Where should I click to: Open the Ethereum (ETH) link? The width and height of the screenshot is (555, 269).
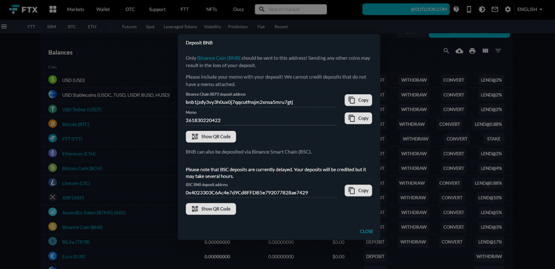click(79, 154)
